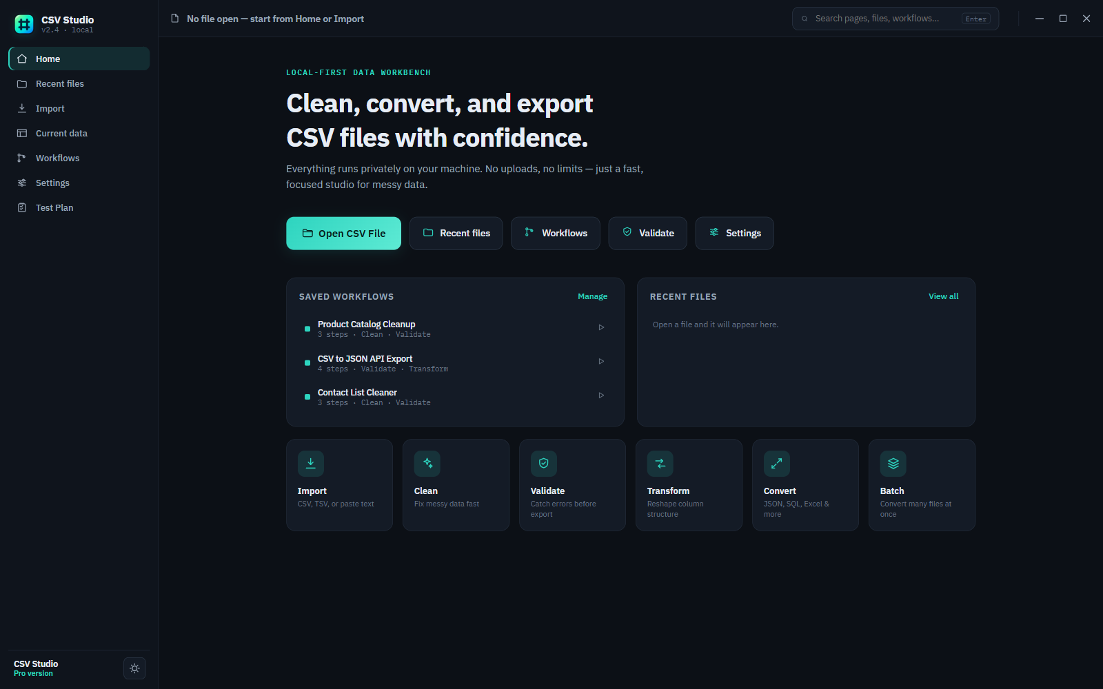Screen dimensions: 1103x689
Task: Click the Settings button under the headline
Action: 735,234
